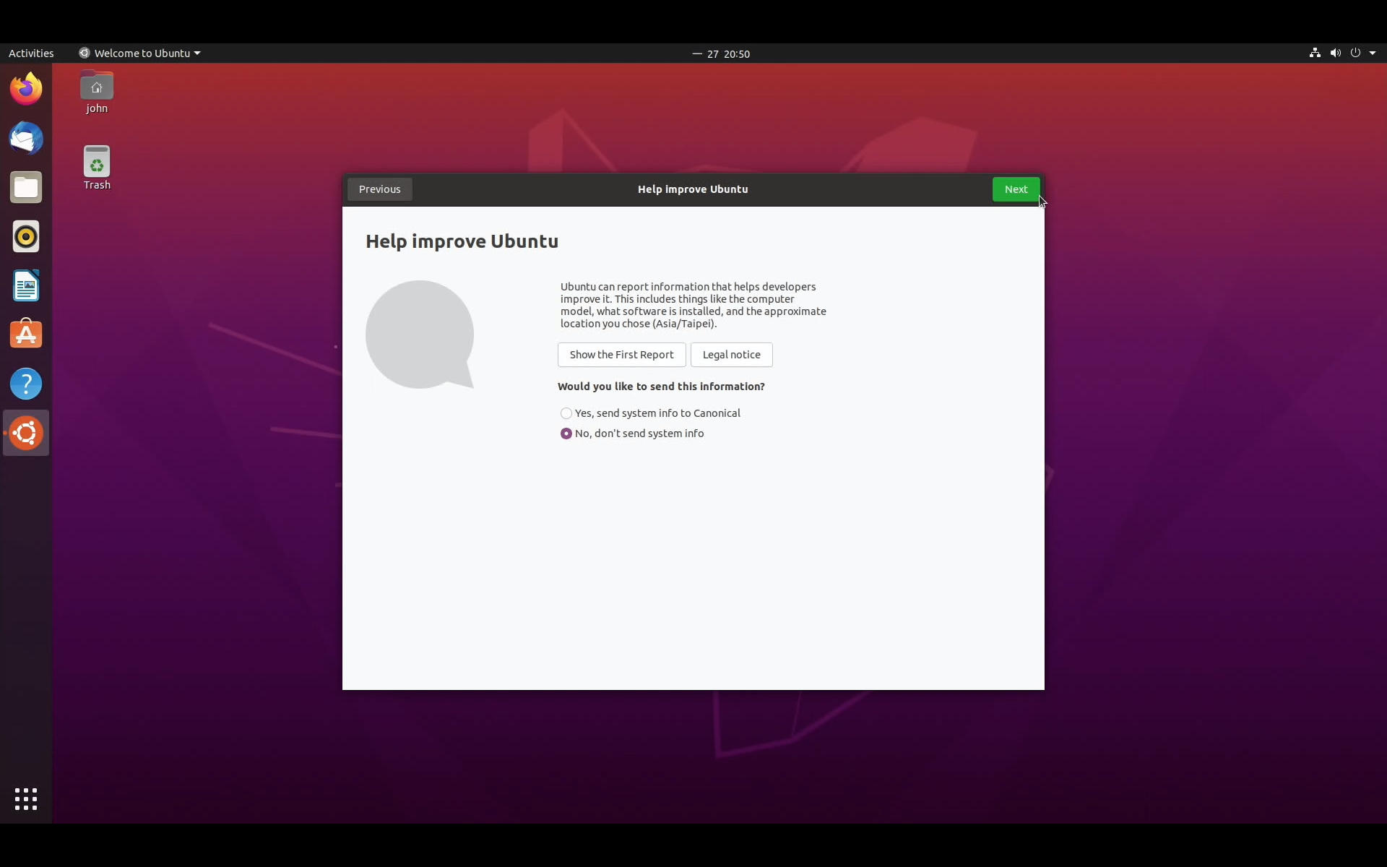
Task: Show Applications grid button
Action: click(26, 799)
